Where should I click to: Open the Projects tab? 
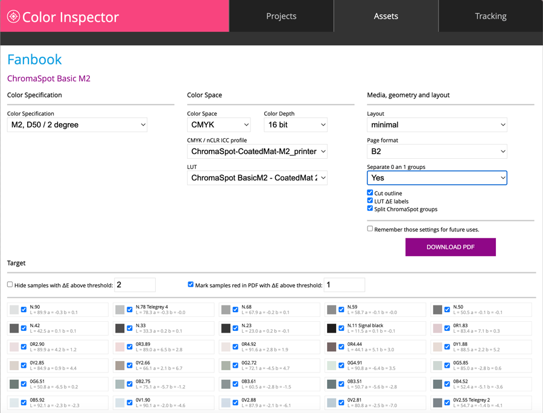click(x=281, y=16)
